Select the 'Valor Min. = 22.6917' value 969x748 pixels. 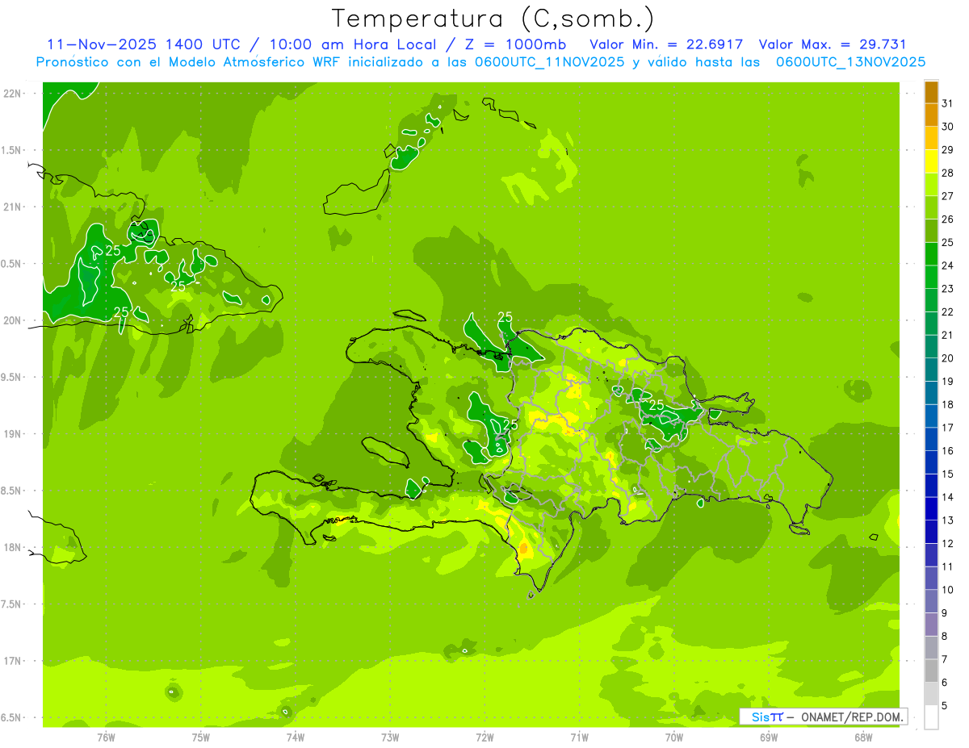667,44
